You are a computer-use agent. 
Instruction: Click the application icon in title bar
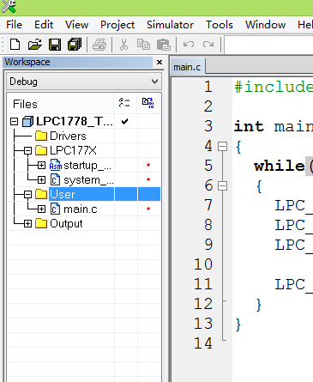coord(9,6)
